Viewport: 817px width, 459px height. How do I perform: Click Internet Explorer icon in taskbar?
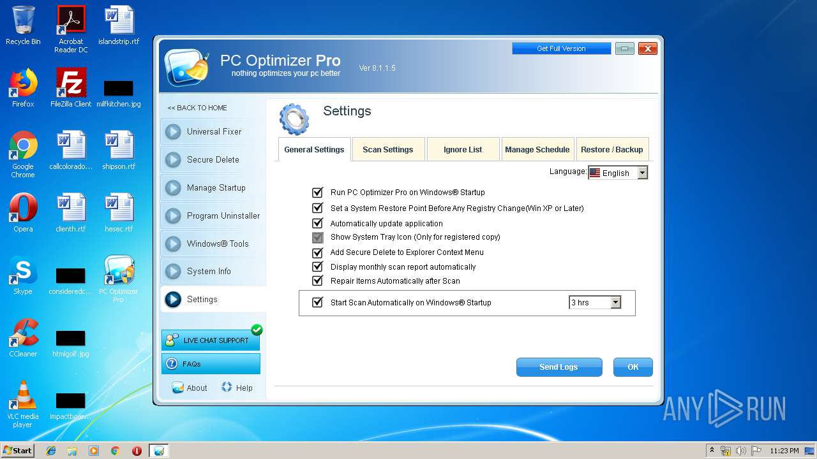[x=51, y=451]
